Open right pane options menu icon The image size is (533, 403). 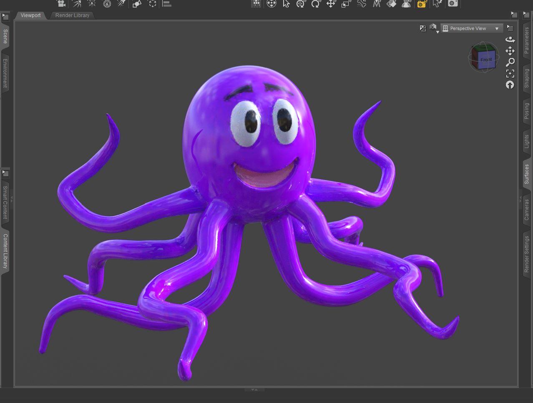click(x=527, y=15)
